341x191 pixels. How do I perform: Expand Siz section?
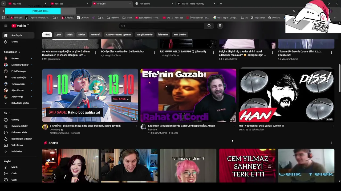[x=7, y=113]
